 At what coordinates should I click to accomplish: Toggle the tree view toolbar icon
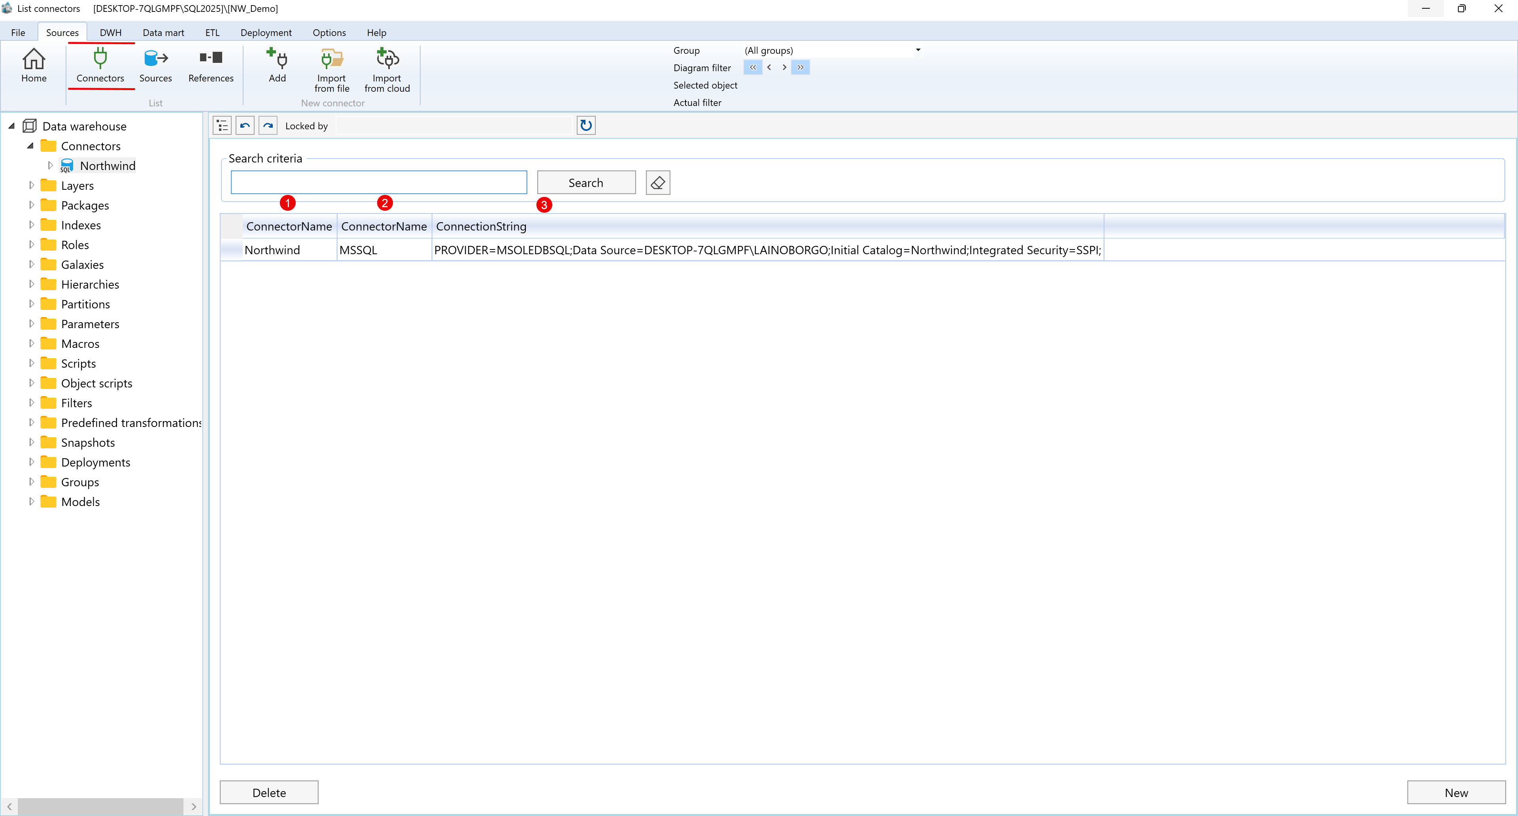pos(222,125)
